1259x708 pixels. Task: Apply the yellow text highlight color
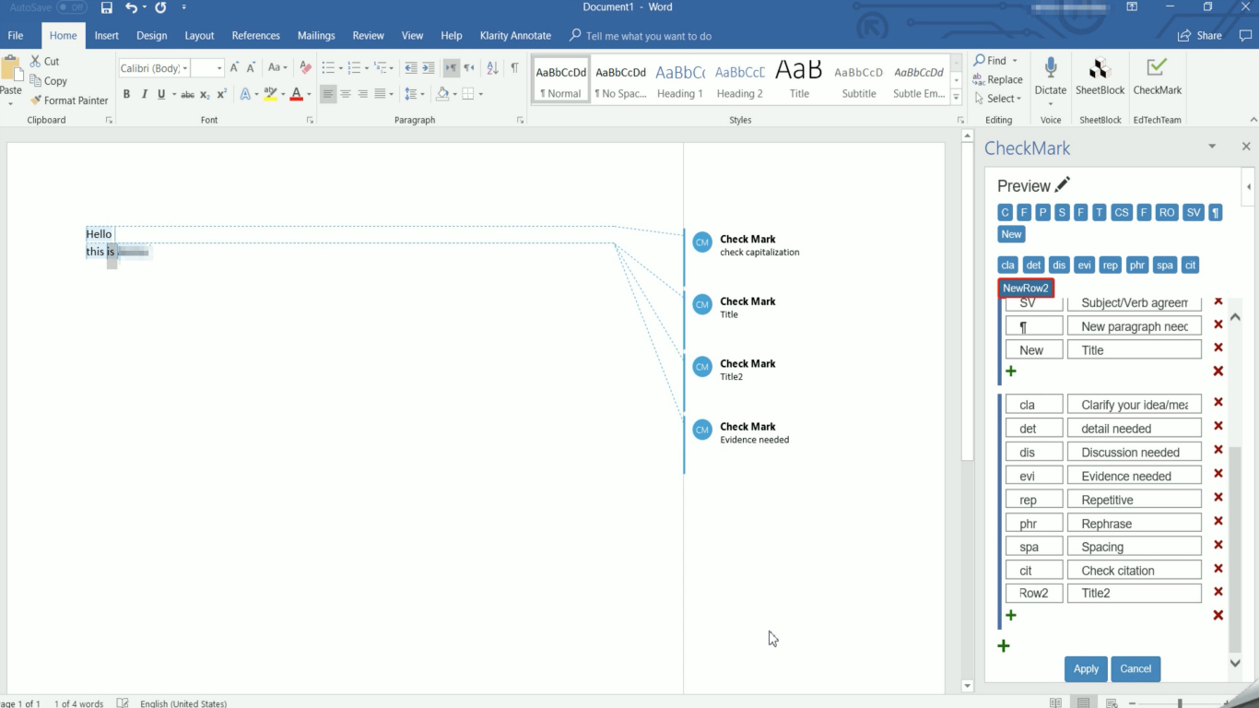point(268,94)
